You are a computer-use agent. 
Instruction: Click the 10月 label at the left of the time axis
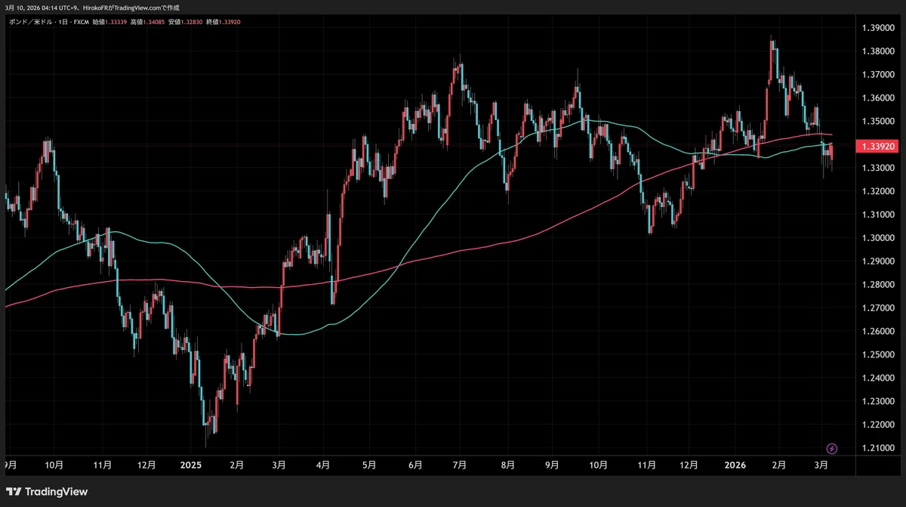54,466
